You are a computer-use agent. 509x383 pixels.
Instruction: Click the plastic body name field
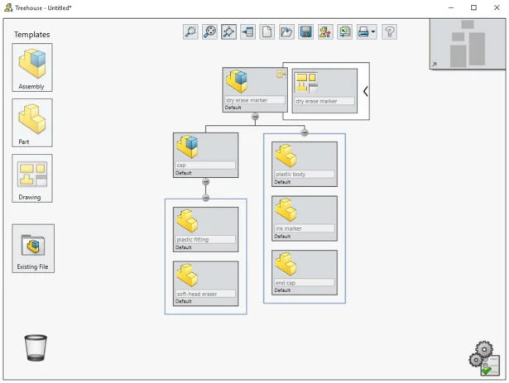point(304,175)
